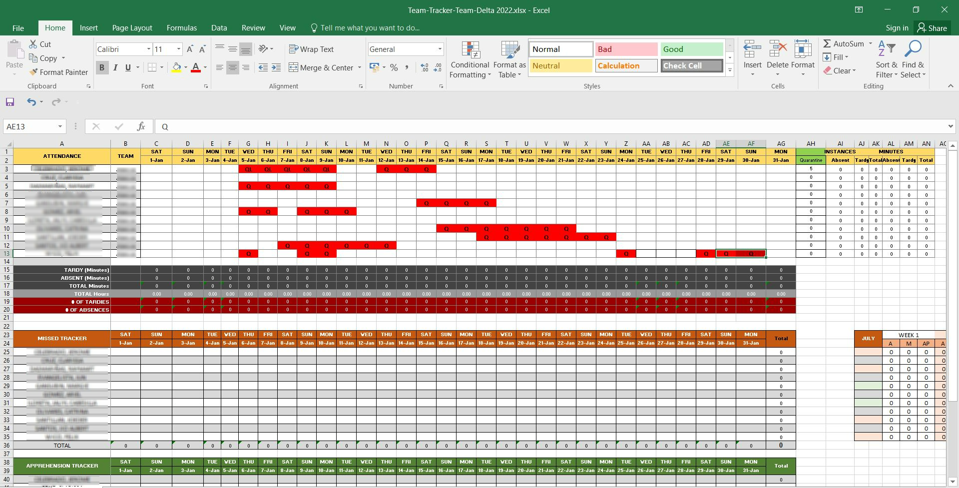Toggle Bold formatting
This screenshot has height=488, width=959.
point(102,67)
